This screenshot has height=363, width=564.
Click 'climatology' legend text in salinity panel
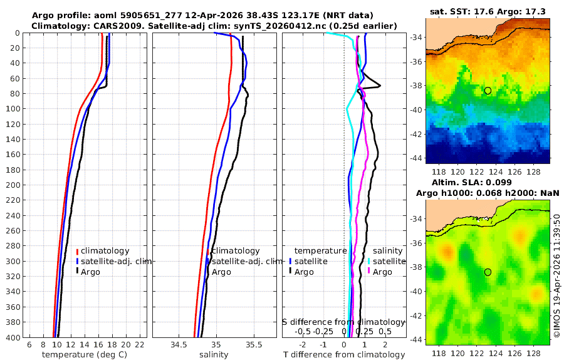236,250
